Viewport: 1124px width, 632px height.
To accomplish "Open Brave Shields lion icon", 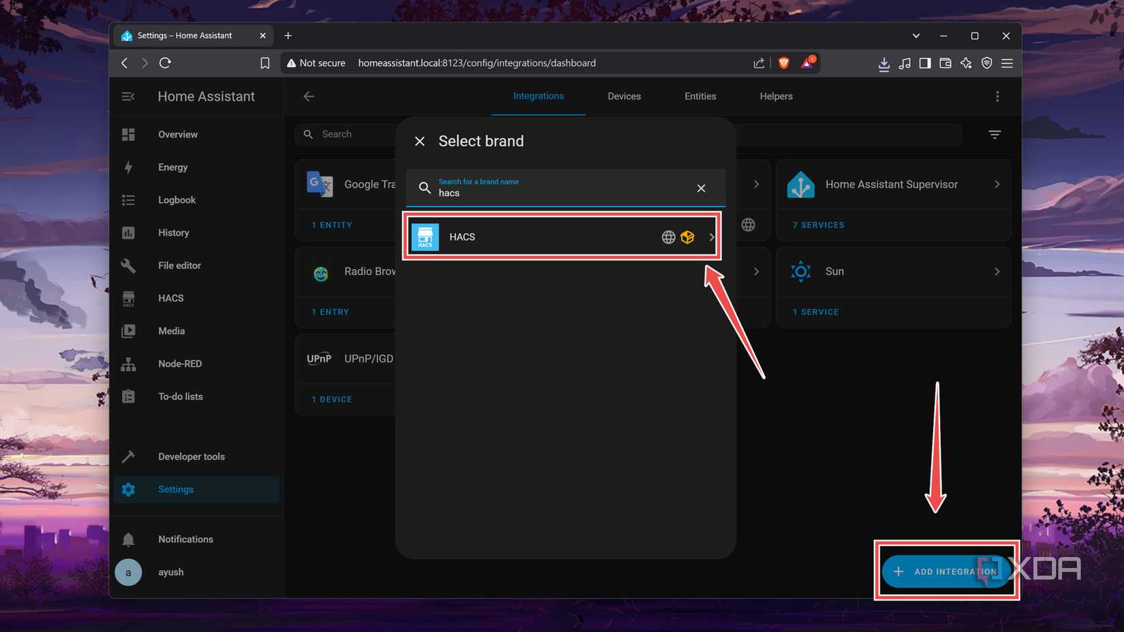I will click(x=783, y=63).
